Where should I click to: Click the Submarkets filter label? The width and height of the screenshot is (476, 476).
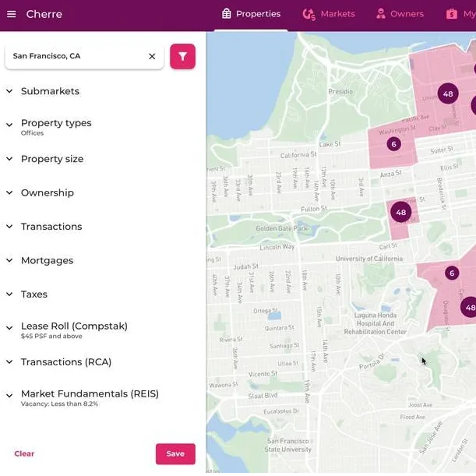pos(50,91)
